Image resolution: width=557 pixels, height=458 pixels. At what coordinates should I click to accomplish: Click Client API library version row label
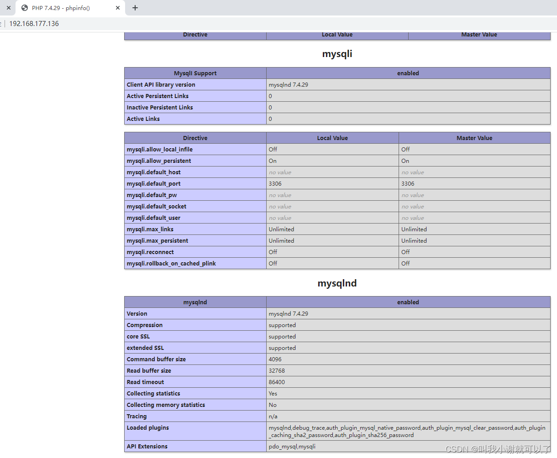[x=161, y=85]
